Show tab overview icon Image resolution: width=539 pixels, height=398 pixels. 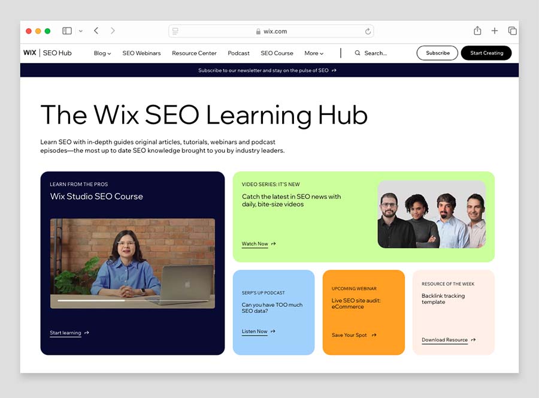512,31
